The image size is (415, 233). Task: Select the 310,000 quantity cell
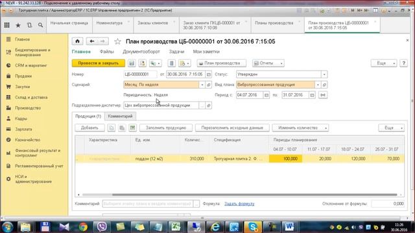point(195,159)
